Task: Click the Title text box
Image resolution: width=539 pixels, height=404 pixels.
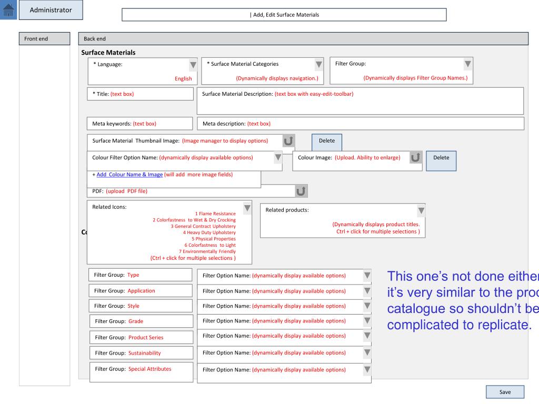Action: pyautogui.click(x=140, y=94)
